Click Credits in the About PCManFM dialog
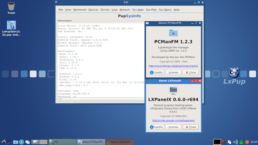 156,72
